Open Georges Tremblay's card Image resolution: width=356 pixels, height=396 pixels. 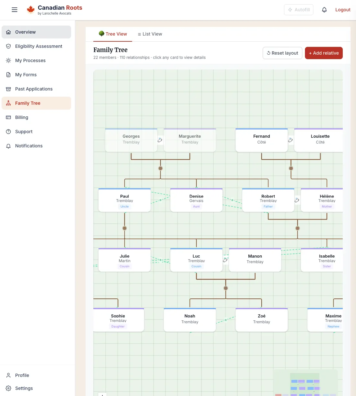[131, 140]
